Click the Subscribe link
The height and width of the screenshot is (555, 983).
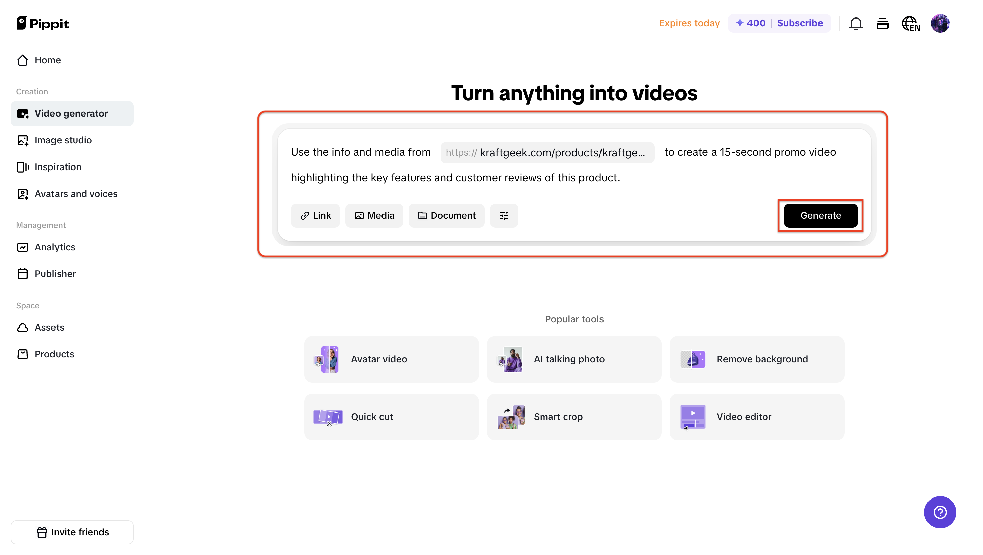tap(800, 23)
